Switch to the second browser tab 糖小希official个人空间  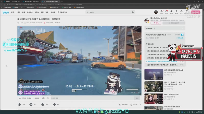31,2
